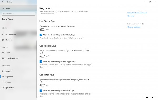The width and height of the screenshot is (158, 100).
Task: Click the Interaction section label
Action: tap(6, 66)
